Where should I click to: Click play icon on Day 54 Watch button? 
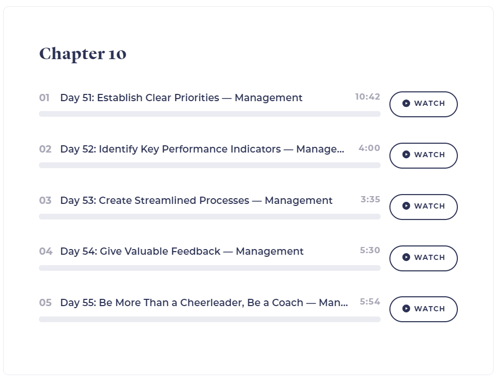point(406,257)
